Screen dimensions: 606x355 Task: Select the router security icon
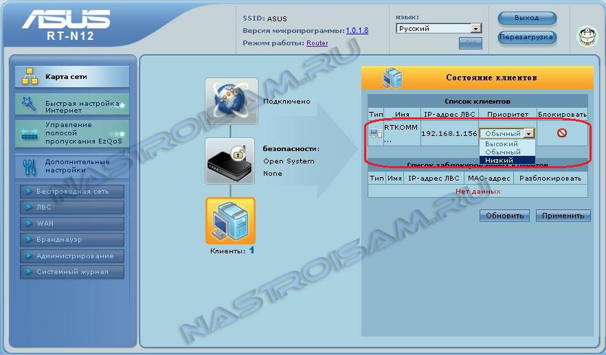coord(231,161)
